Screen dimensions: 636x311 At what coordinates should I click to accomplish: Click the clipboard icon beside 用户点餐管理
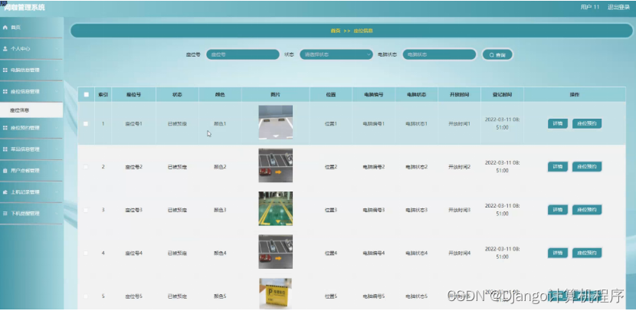5,171
